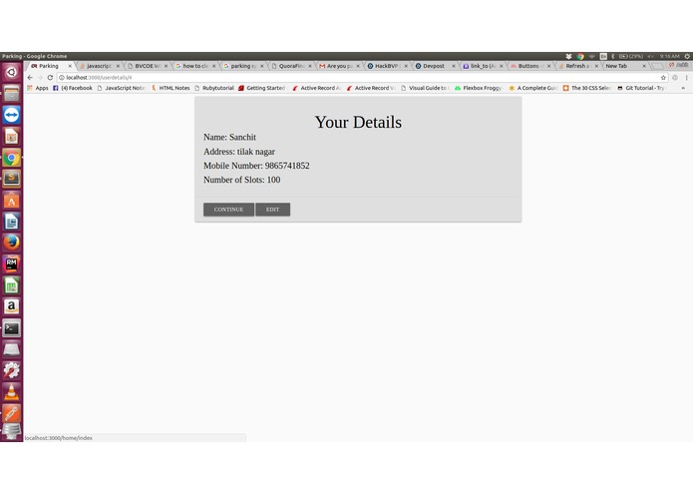Image resolution: width=693 pixels, height=493 pixels.
Task: Bookmark this page using the star icon
Action: [663, 78]
